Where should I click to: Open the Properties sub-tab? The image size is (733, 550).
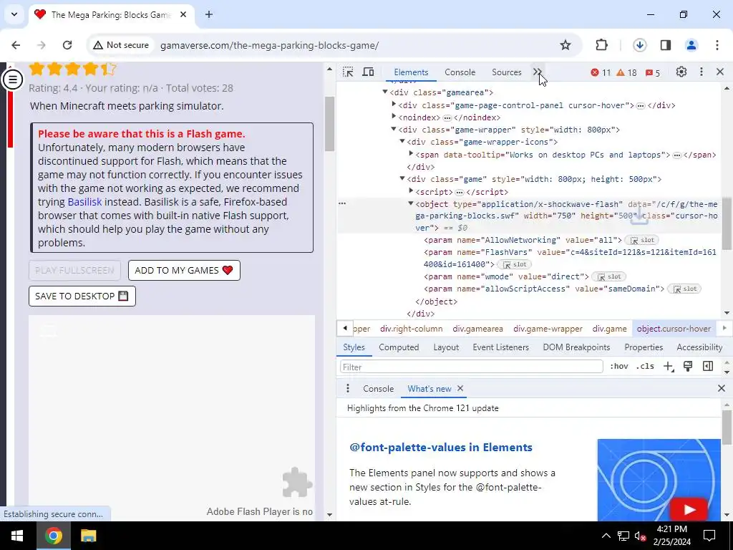(644, 347)
